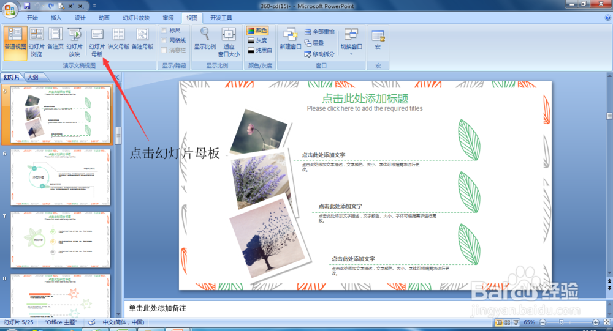This screenshot has width=613, height=331.
Task: Select Pure Black and White (纯黑白) mode
Action: point(259,50)
